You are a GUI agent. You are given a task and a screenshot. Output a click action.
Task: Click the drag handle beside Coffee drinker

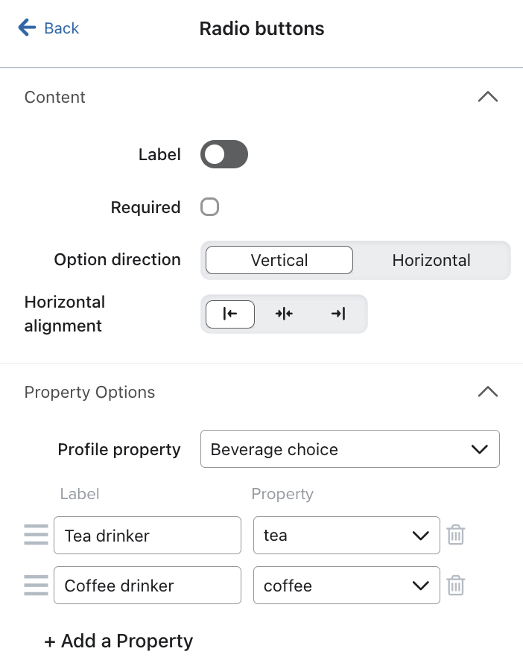pyautogui.click(x=35, y=586)
